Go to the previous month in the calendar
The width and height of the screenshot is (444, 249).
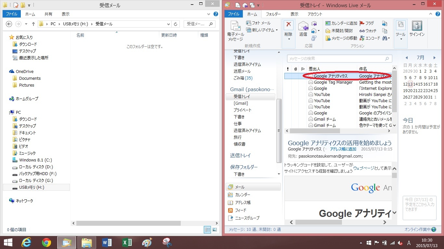tap(406, 58)
